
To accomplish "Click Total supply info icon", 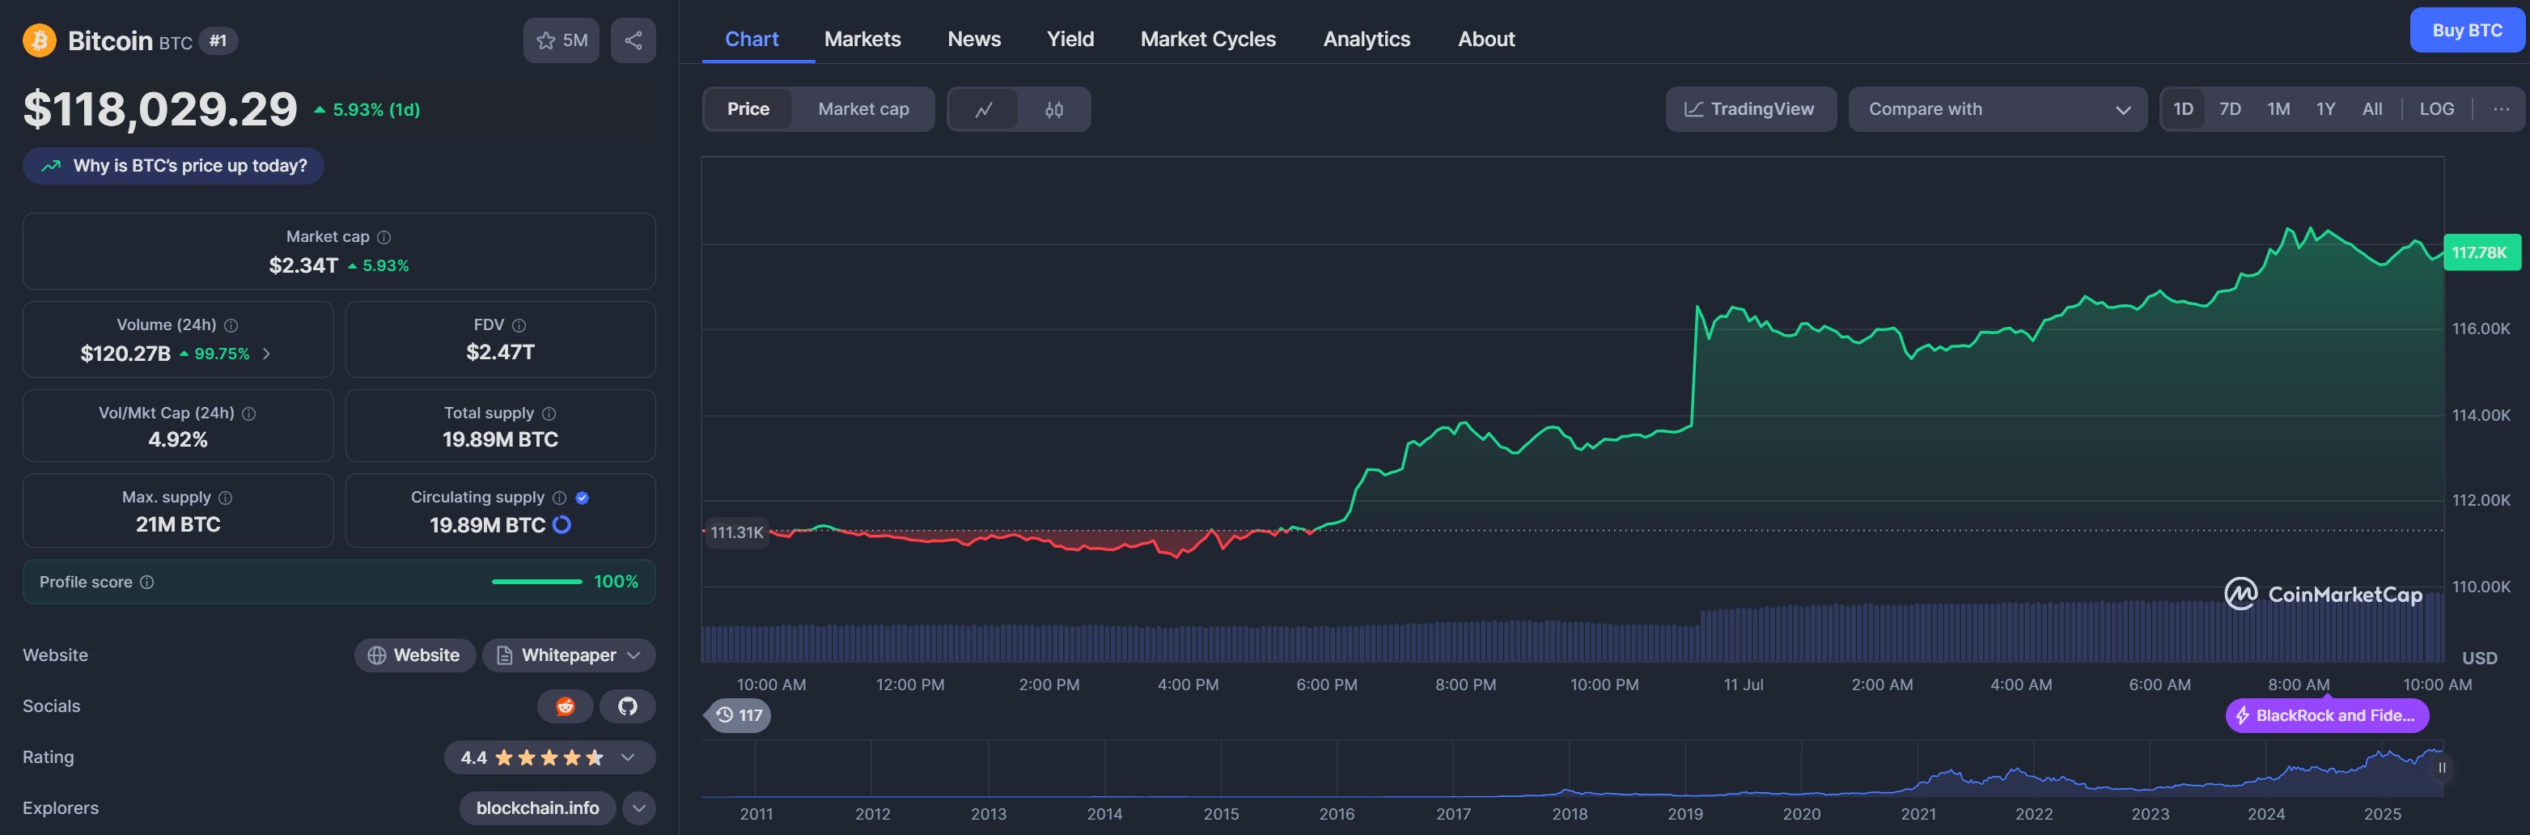I will point(549,413).
